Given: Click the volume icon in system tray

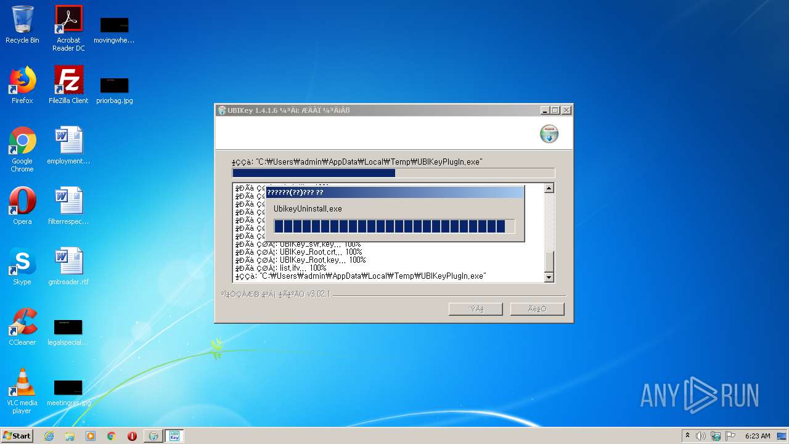Looking at the screenshot, I should click(x=701, y=436).
